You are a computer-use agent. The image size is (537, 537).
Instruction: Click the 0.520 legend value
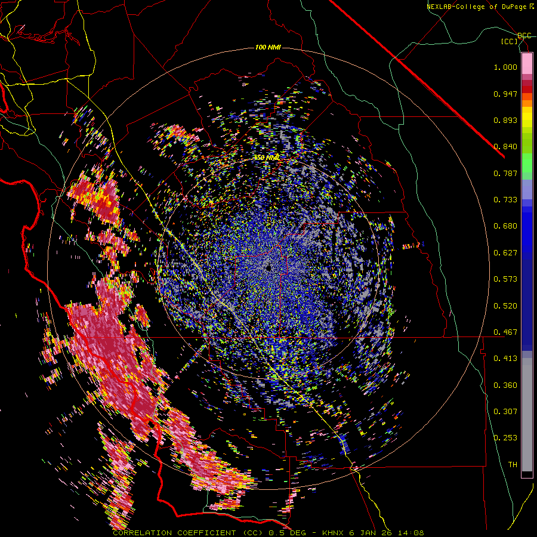(505, 306)
